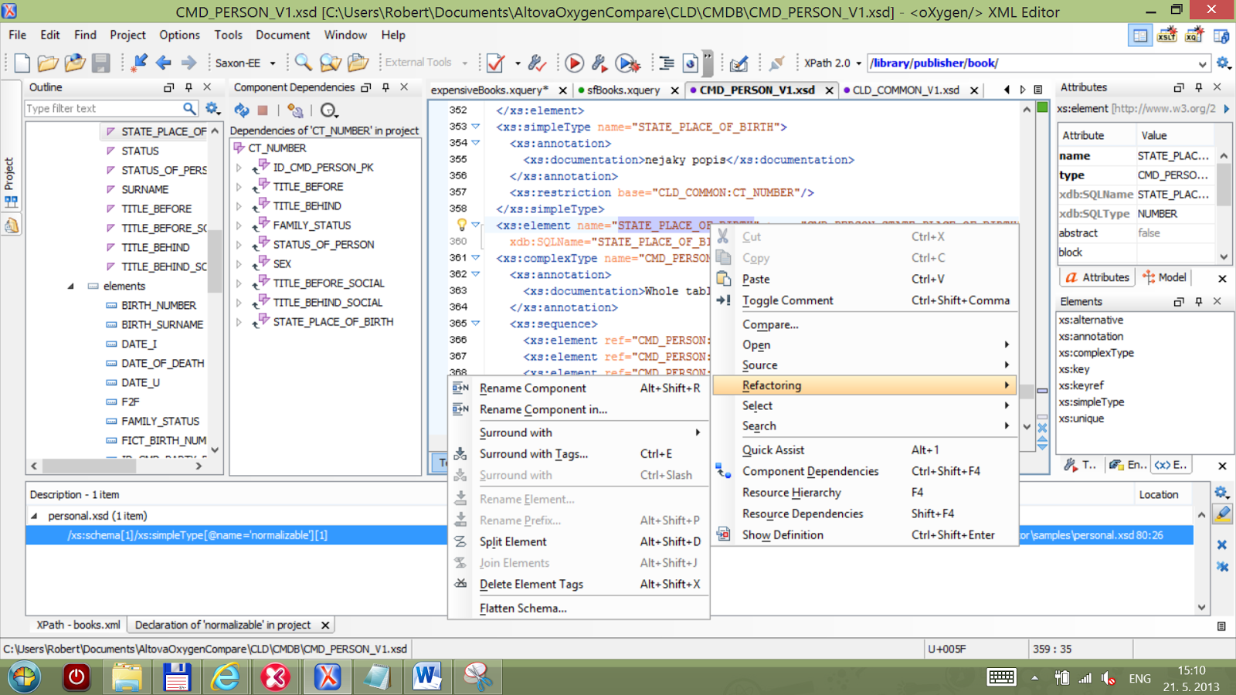Open the XPath 2.0 version dropdown
The height and width of the screenshot is (695, 1236).
[858, 63]
